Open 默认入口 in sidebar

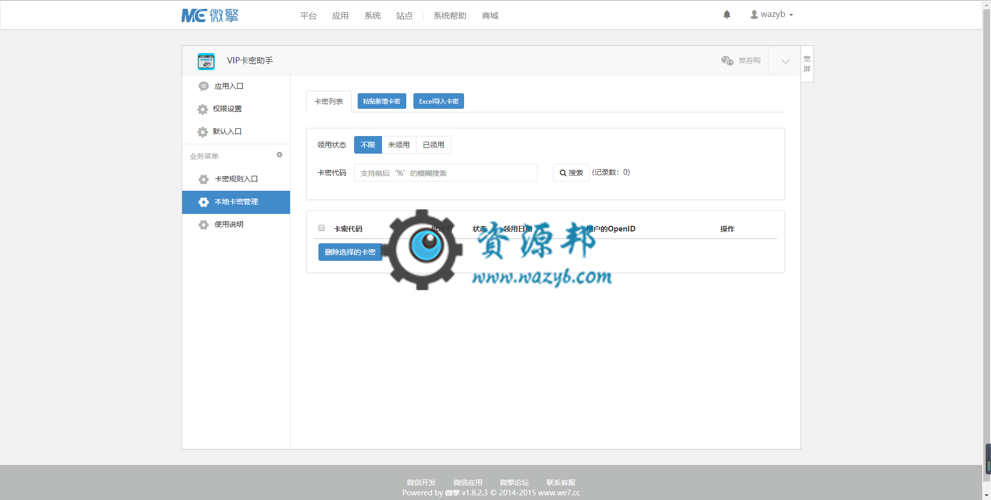pos(227,131)
